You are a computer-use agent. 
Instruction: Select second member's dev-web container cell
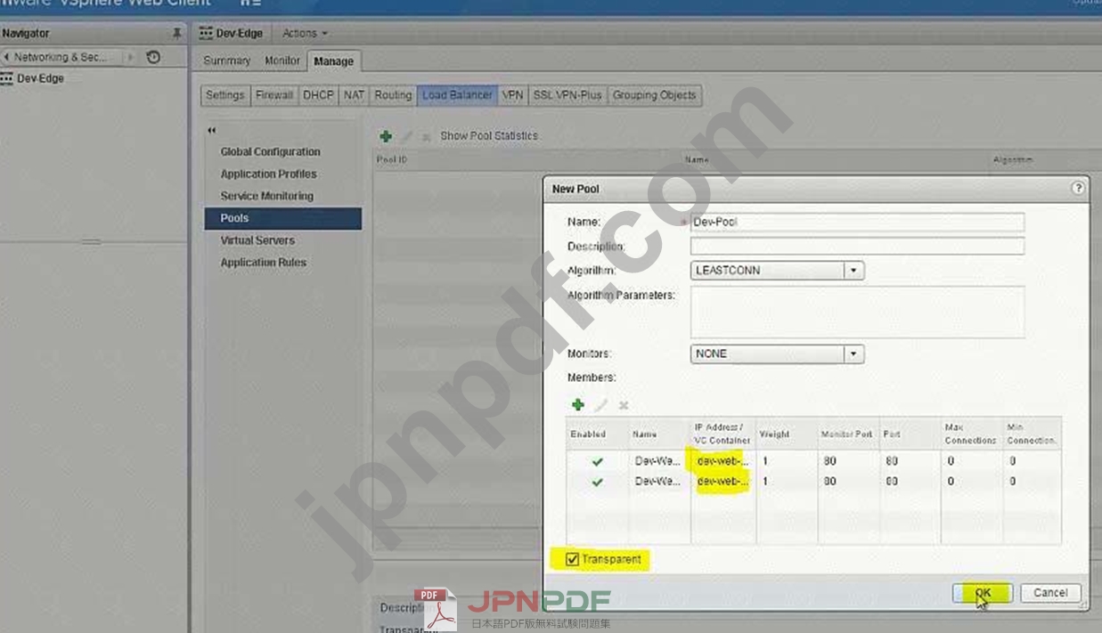click(x=722, y=482)
